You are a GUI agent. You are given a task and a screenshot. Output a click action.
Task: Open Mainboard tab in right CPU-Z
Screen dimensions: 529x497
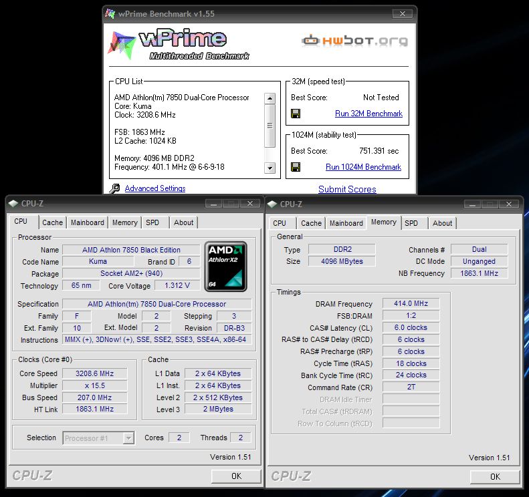[346, 223]
